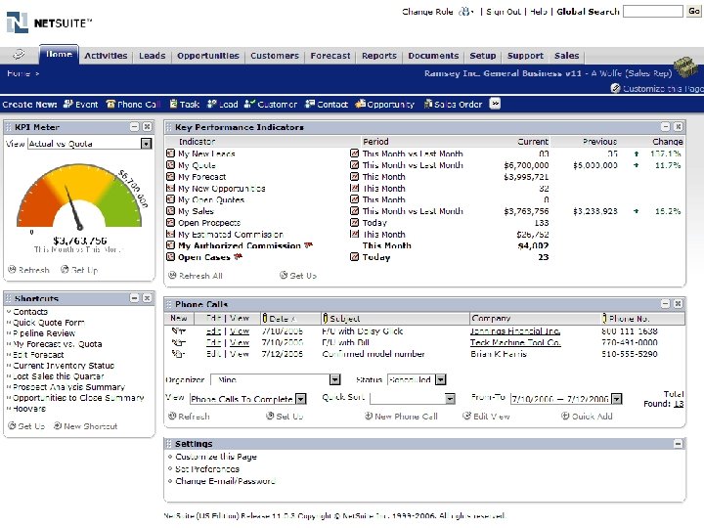Image resolution: width=704 pixels, height=528 pixels.
Task: Click Change E-mail/Password in Settings
Action: [x=225, y=481]
